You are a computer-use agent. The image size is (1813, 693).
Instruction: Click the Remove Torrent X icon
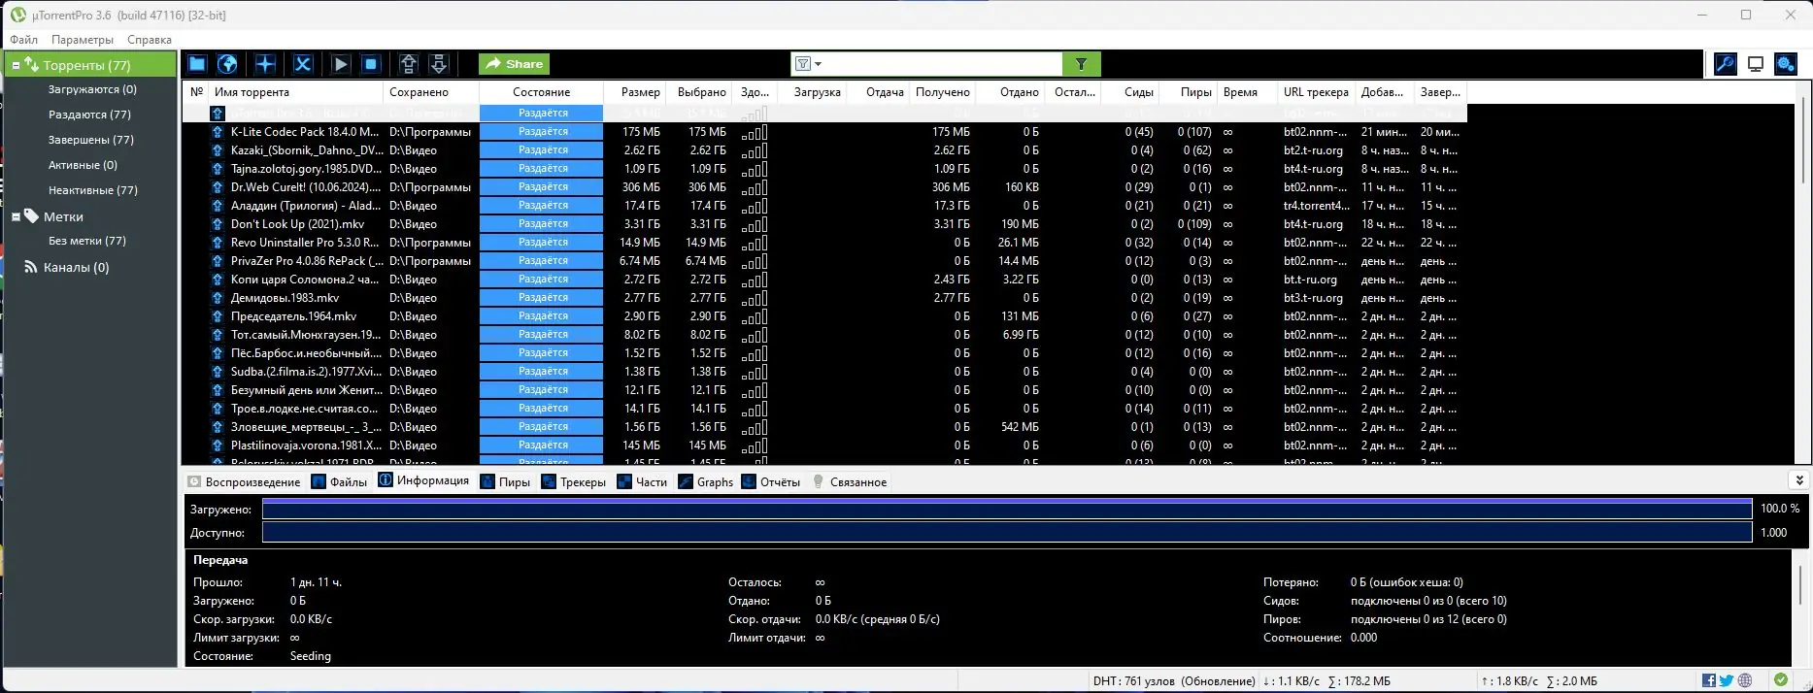click(x=303, y=64)
